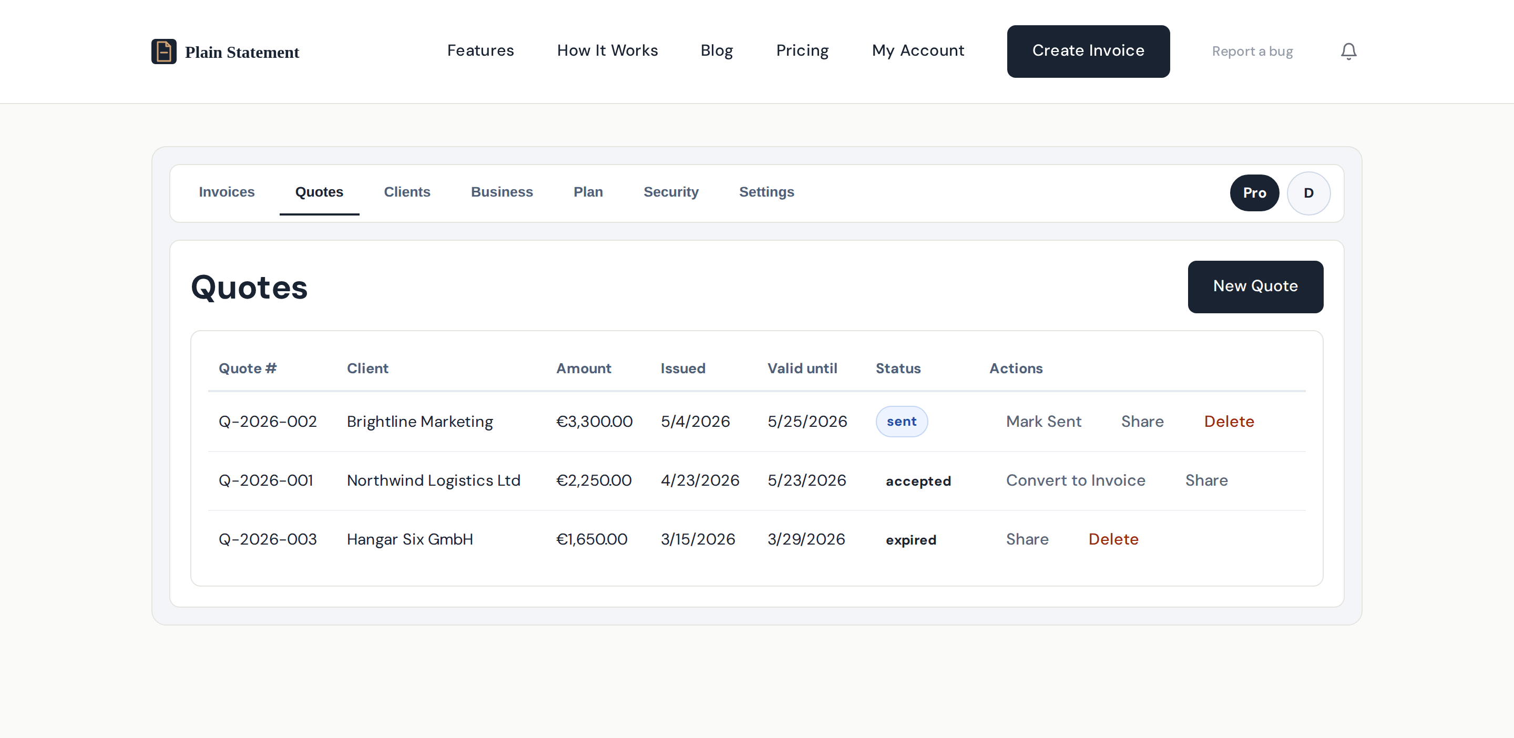Switch to the Invoices tab
This screenshot has height=738, width=1514.
226,192
